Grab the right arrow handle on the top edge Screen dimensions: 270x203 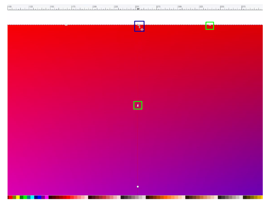coord(209,25)
